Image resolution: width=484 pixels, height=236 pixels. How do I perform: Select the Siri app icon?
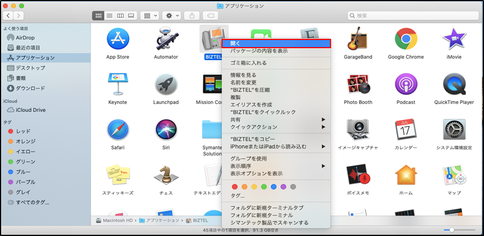point(166,130)
